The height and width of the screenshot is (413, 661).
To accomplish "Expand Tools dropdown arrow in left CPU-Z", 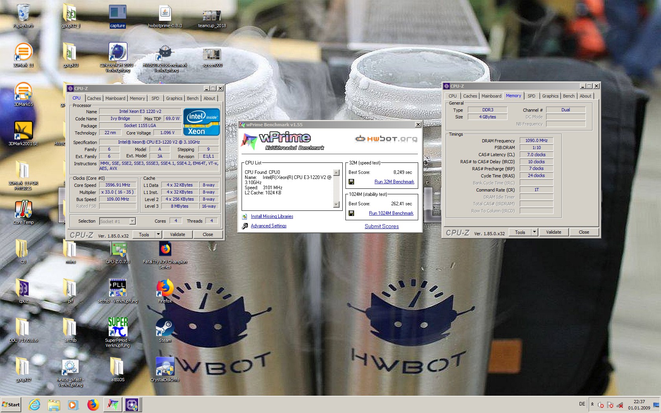I will pyautogui.click(x=158, y=234).
